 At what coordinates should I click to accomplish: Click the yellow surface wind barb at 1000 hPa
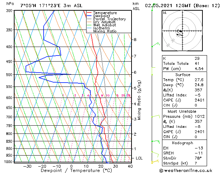coord(155,162)
